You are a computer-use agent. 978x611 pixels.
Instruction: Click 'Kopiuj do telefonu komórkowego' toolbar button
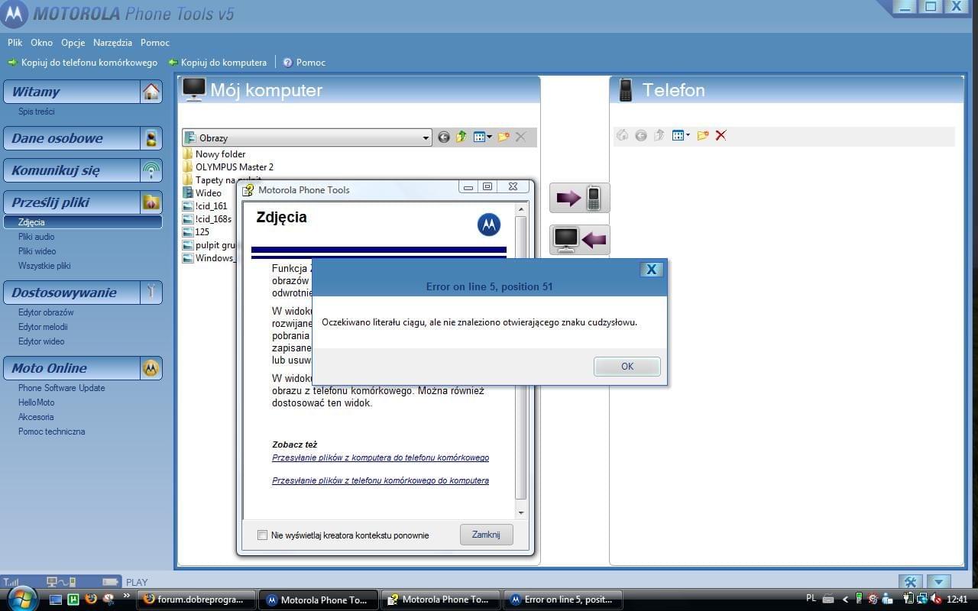83,63
